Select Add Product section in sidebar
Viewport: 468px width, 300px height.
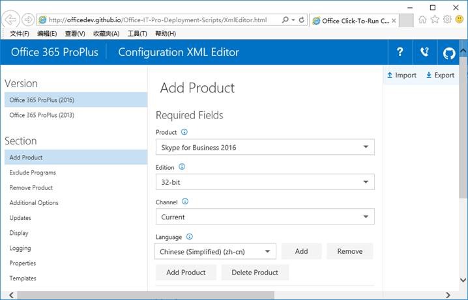[x=76, y=157]
